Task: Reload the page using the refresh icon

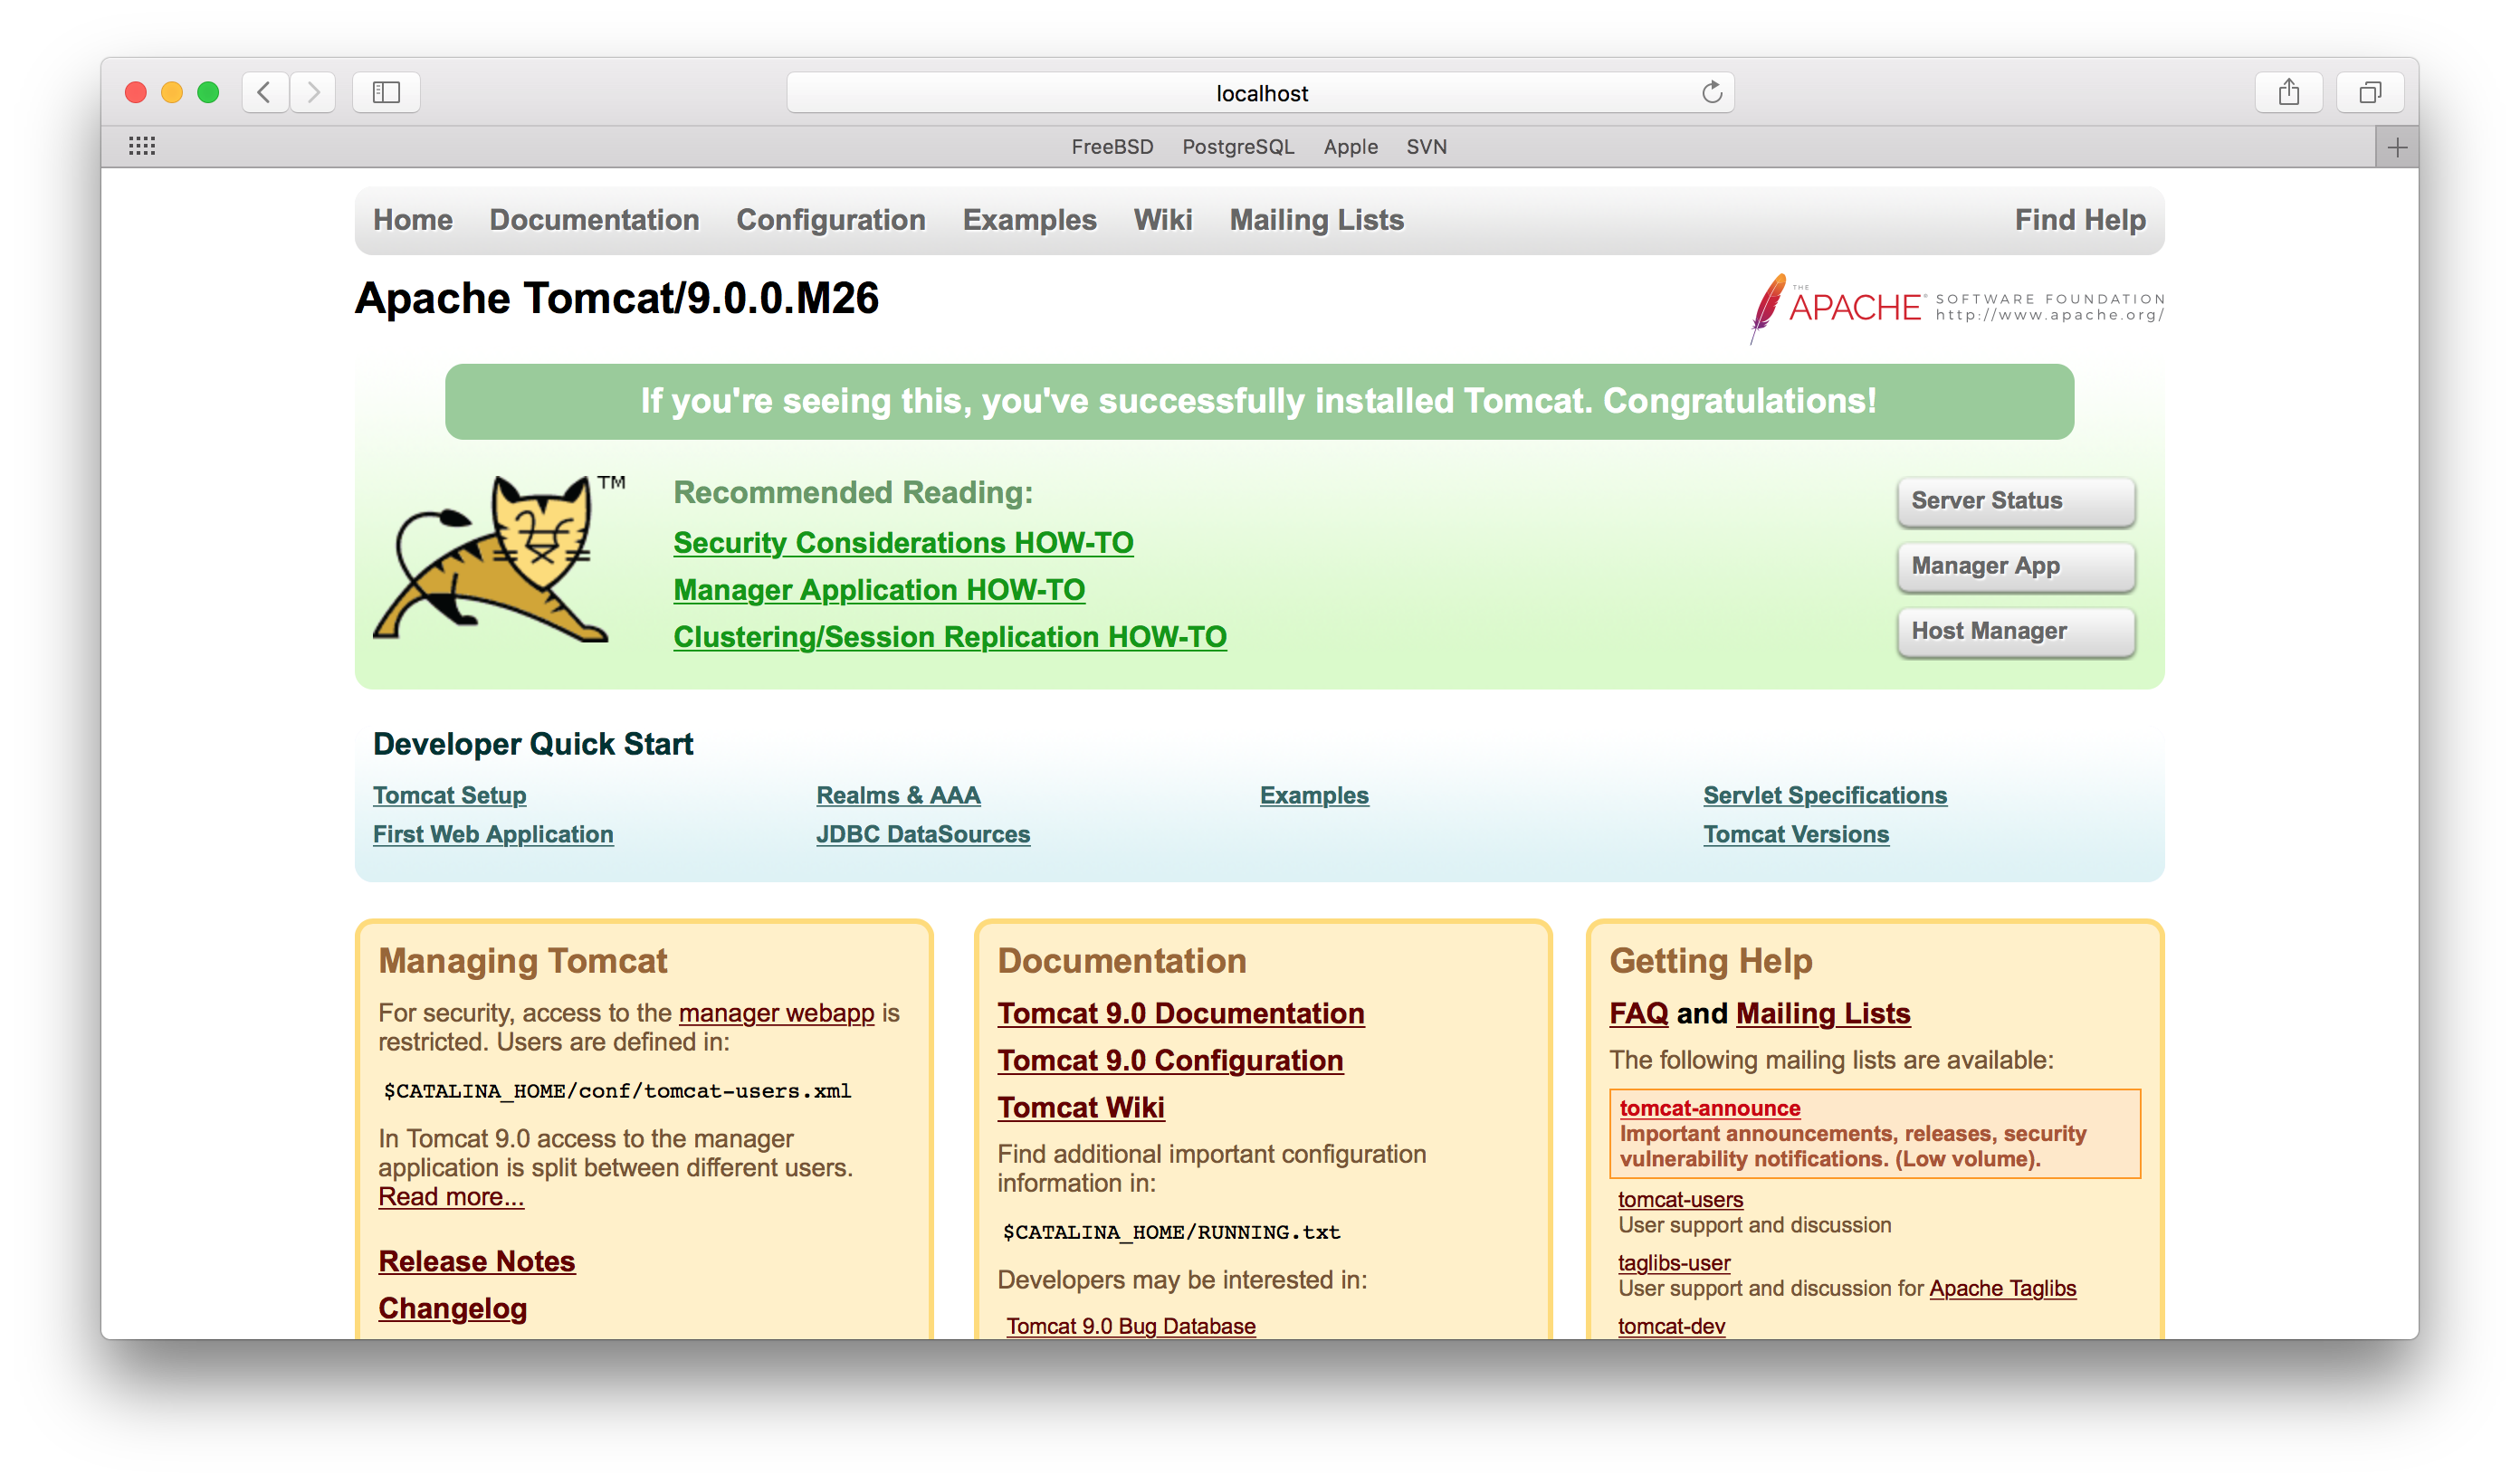Action: pyautogui.click(x=1712, y=93)
